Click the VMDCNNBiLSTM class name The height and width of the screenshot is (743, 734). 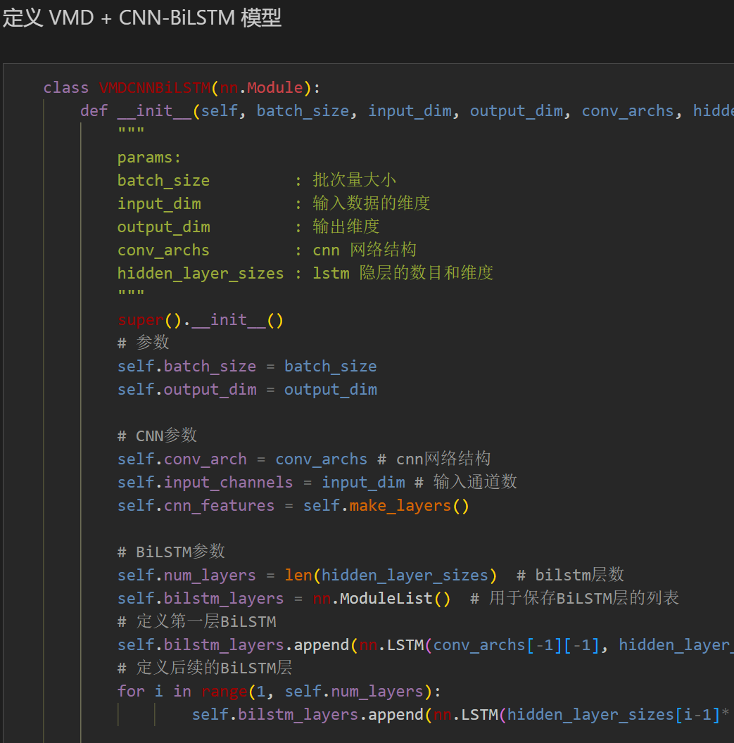click(151, 87)
